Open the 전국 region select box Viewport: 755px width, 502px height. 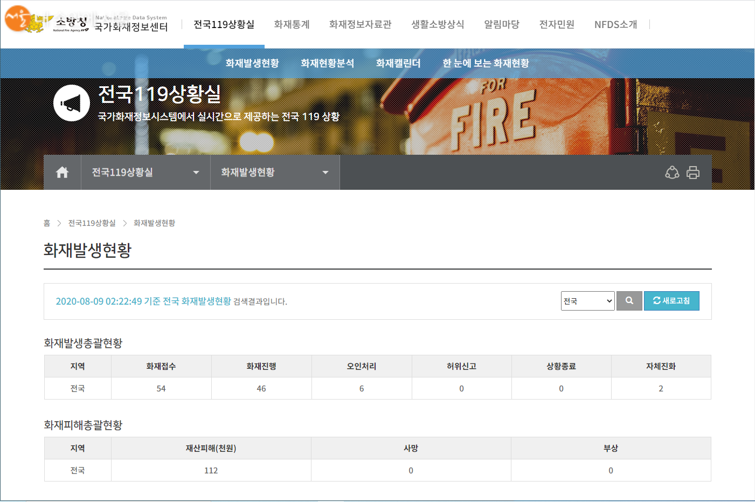[587, 301]
